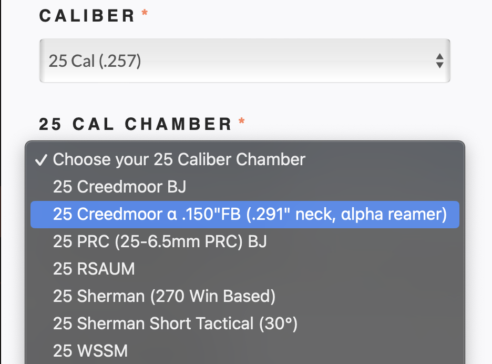
Task: Click checkmark beside Choose your 25 Caliber Chamber
Action: tap(41, 160)
